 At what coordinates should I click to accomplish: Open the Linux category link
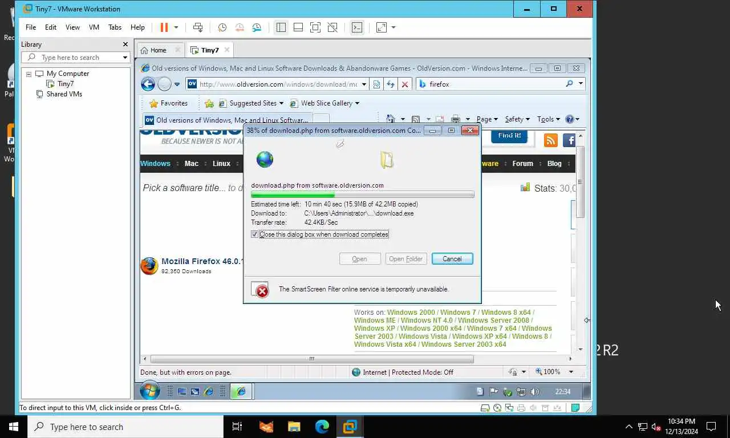(x=221, y=164)
